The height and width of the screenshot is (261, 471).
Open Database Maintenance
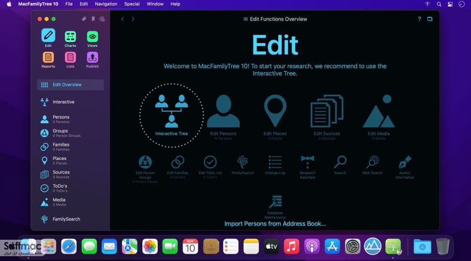275,207
